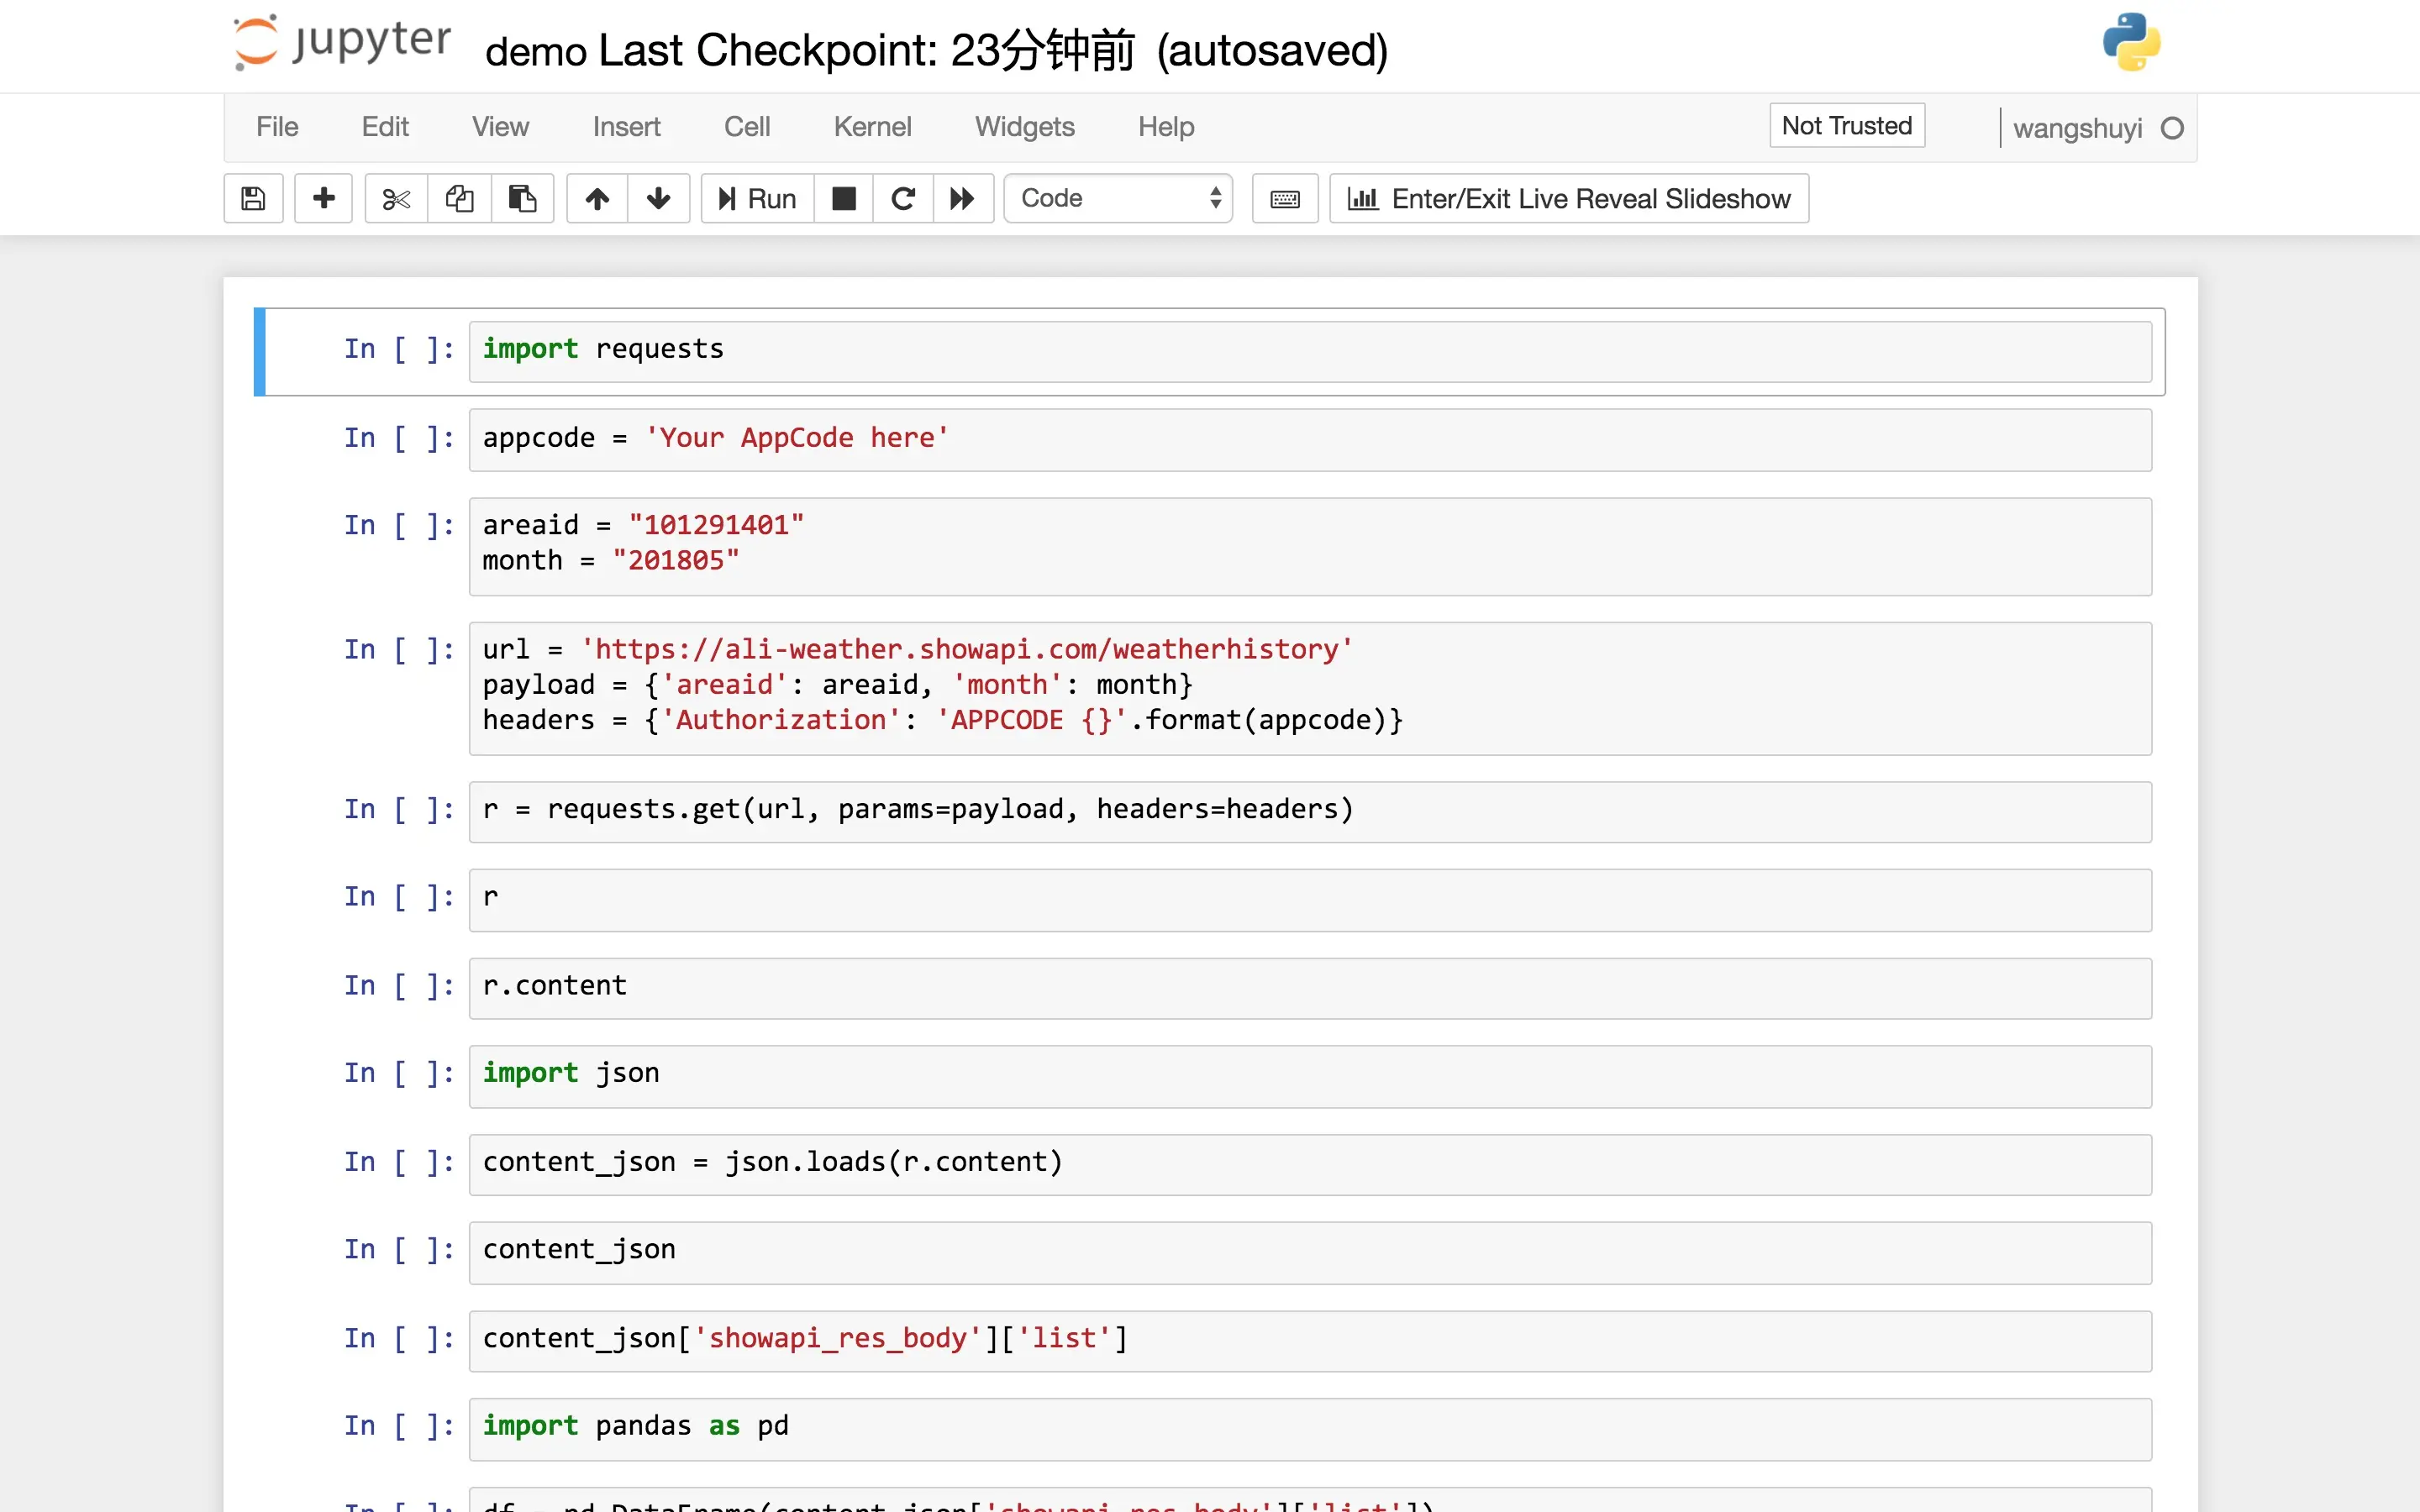This screenshot has height=1512, width=2420.
Task: Move selected cell up arrow
Action: point(597,198)
